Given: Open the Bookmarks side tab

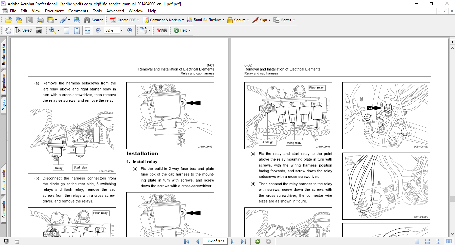Looking at the screenshot, I should [x=4, y=55].
